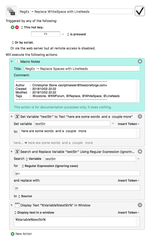Toggle the macro enabled checkmark
The width and height of the screenshot is (150, 241).
(x=140, y=11)
